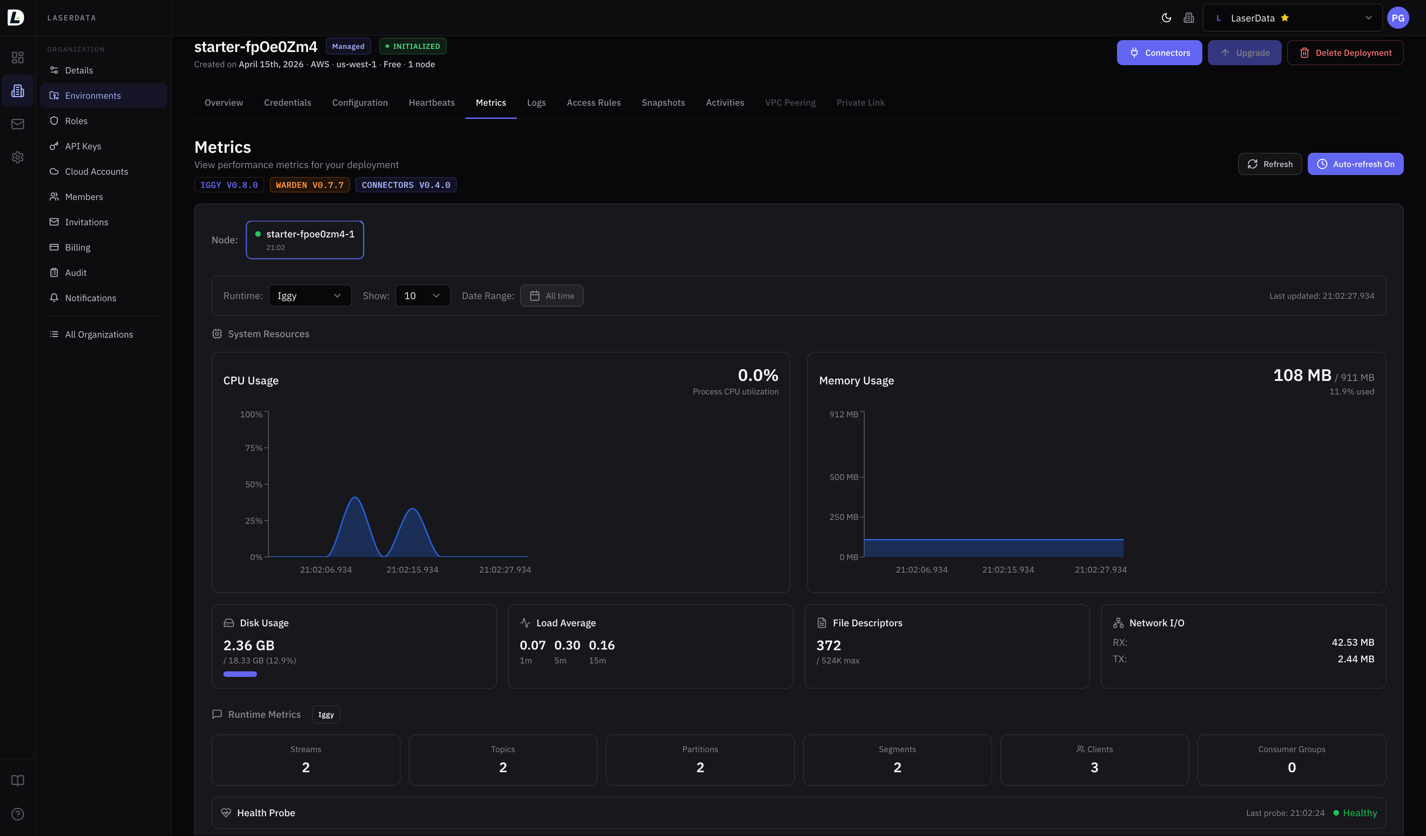The image size is (1426, 836).
Task: Open Connectors
Action: point(1159,52)
